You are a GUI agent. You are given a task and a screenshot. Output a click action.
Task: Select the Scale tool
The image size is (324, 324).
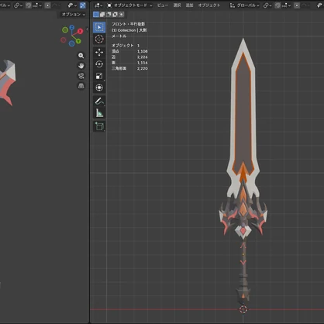99,76
